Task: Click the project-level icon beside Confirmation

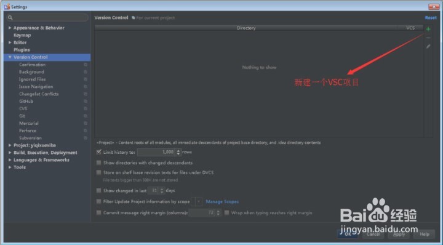Action: click(86, 65)
